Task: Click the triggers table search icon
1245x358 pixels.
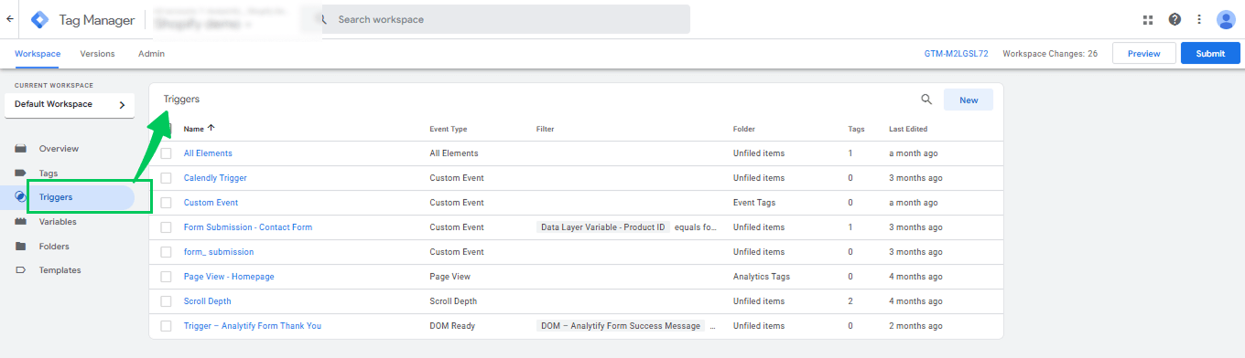Action: (x=926, y=100)
